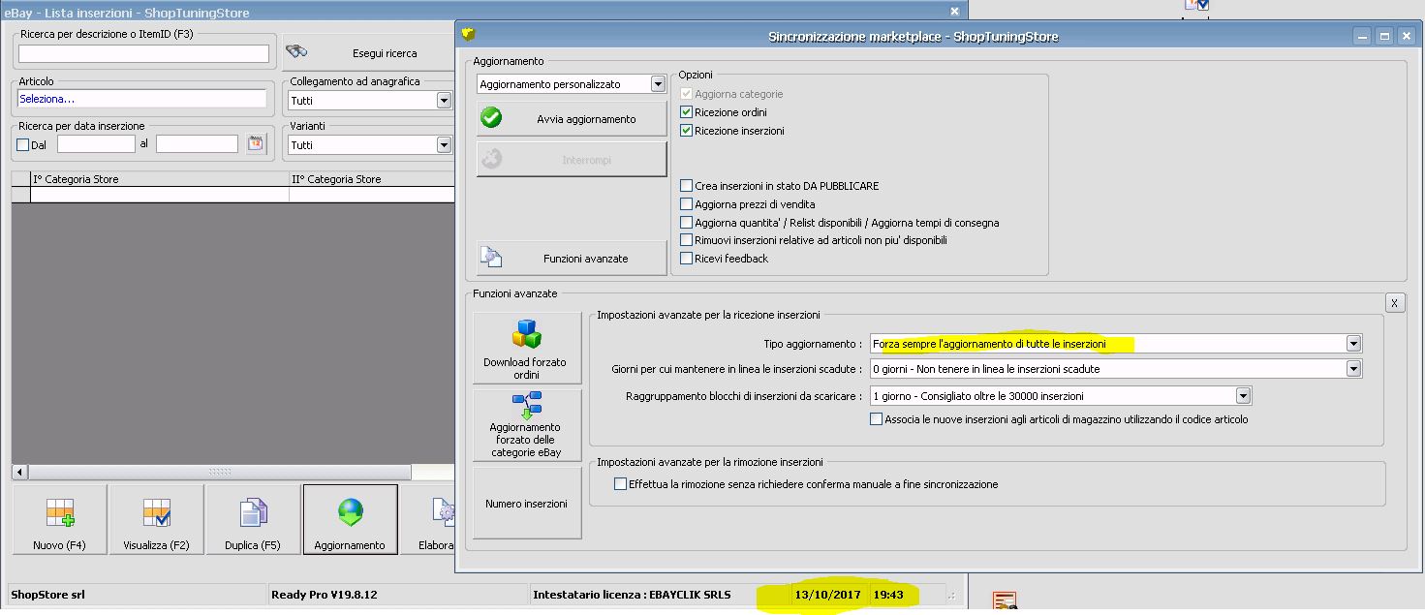Screen dimensions: 1425x615
Task: Toggle Aggiorna categorie checkbox
Action: point(687,94)
